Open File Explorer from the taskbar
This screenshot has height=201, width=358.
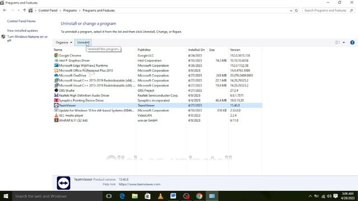point(135,196)
